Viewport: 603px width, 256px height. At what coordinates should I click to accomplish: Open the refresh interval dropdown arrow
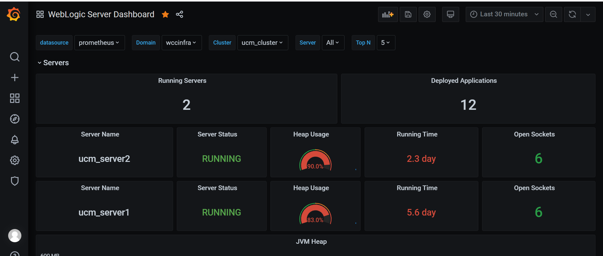coord(588,14)
